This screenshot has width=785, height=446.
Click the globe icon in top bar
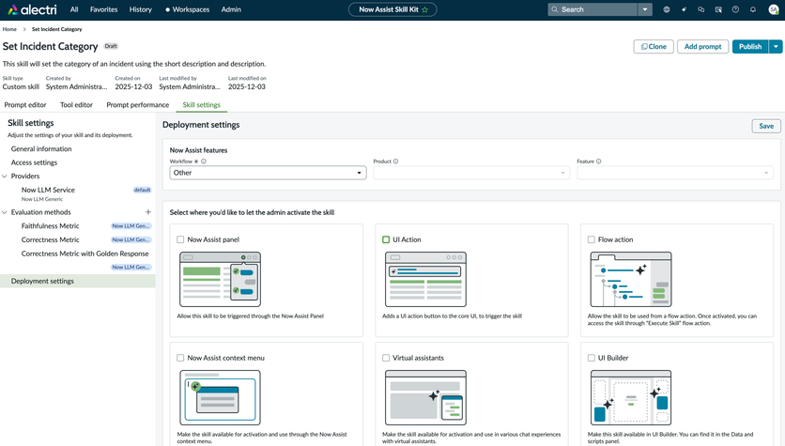click(x=667, y=9)
